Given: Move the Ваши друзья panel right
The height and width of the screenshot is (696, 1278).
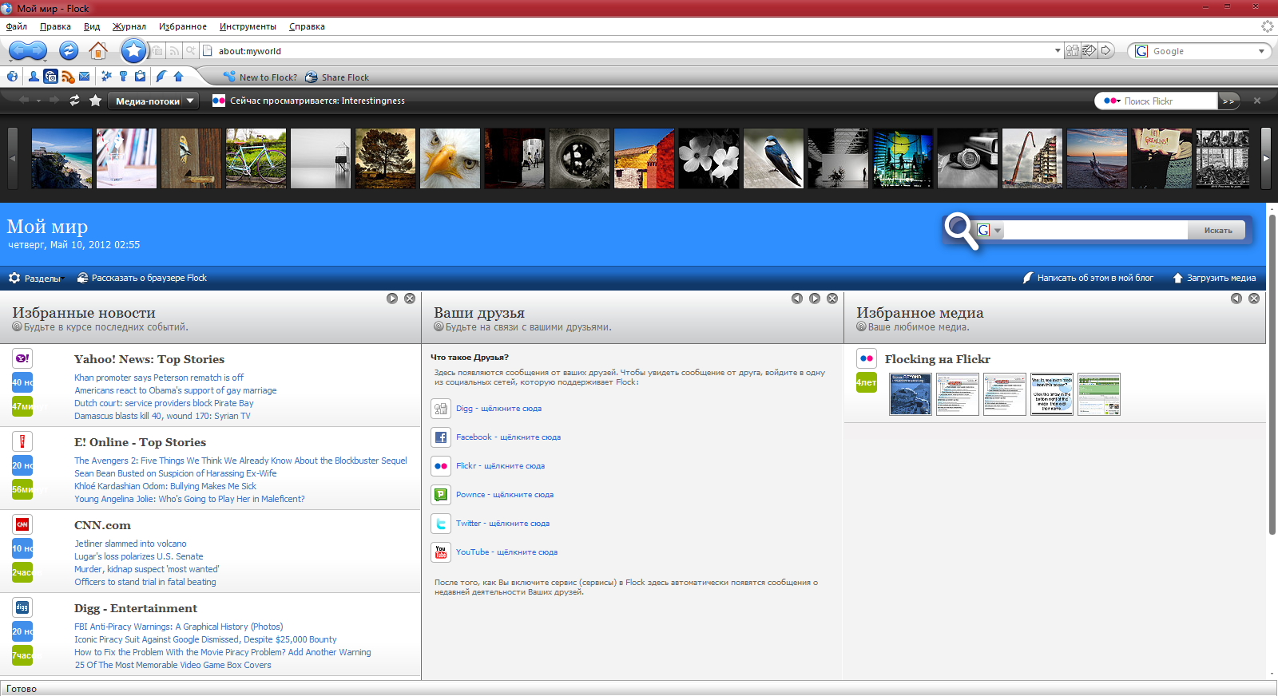Looking at the screenshot, I should pos(815,299).
